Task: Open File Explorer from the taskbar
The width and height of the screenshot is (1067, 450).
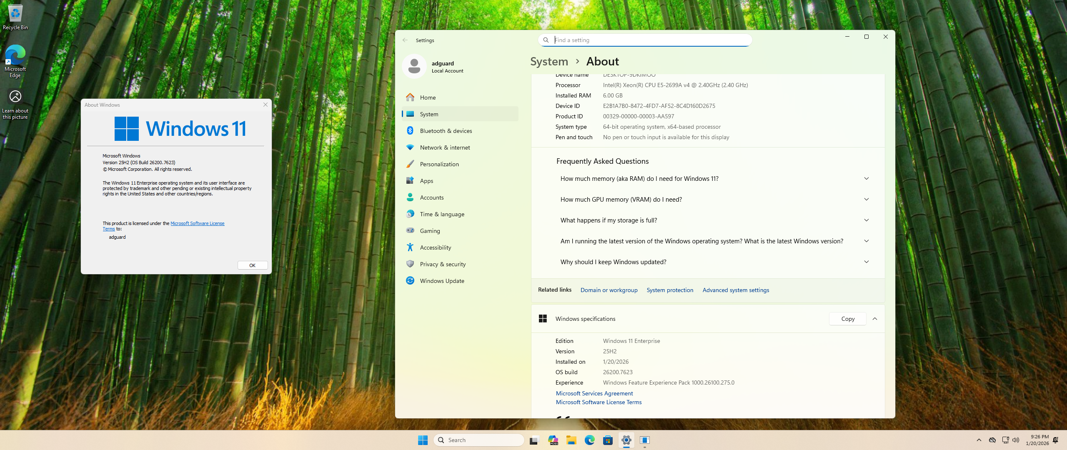Action: [571, 440]
